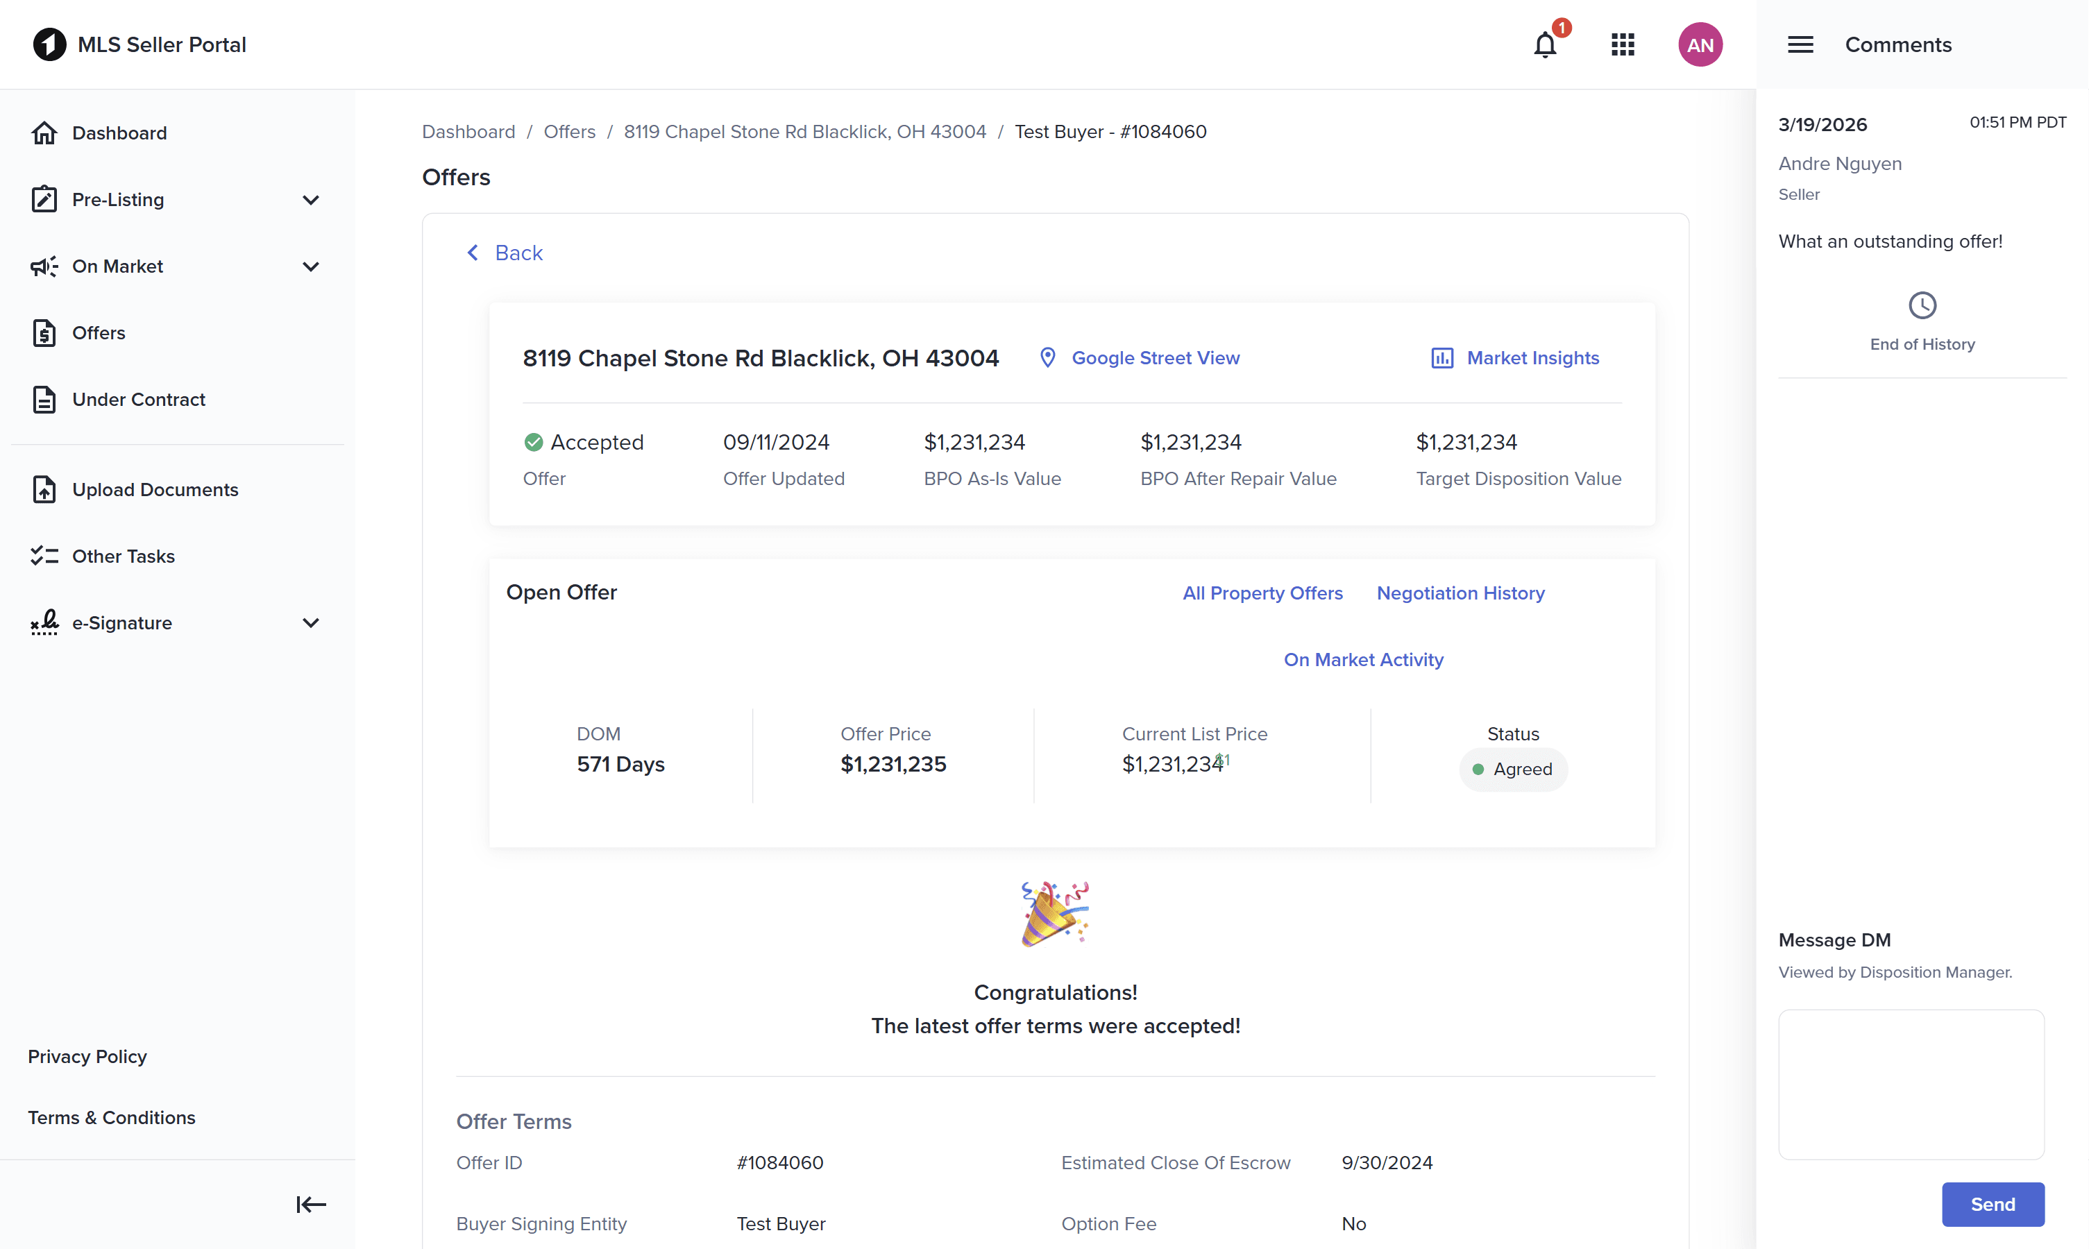The image size is (2089, 1249).
Task: Select Under Contract in the sidebar
Action: tap(139, 400)
